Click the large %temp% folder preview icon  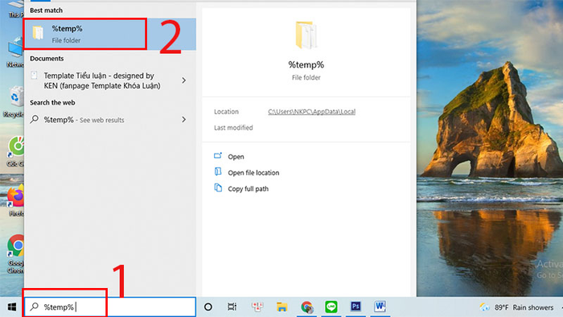(306, 35)
